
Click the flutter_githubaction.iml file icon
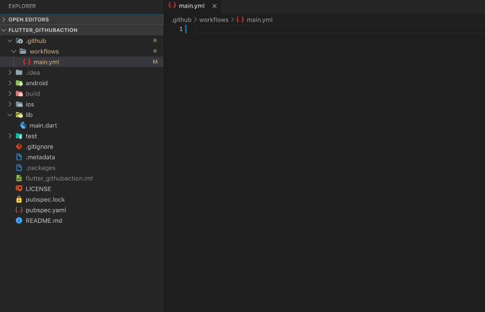pyautogui.click(x=19, y=178)
